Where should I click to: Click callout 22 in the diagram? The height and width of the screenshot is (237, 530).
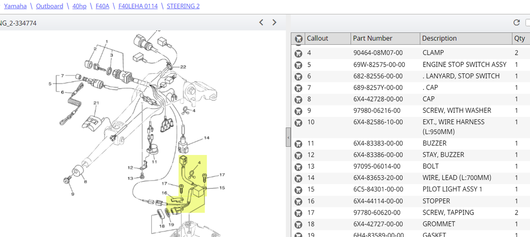click(x=183, y=67)
